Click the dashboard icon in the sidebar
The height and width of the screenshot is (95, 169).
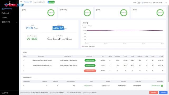point(3,9)
